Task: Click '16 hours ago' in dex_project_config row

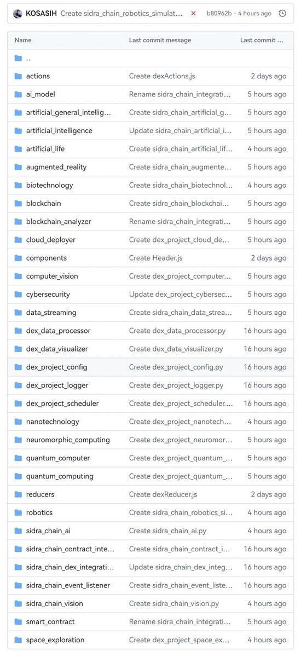Action: click(x=266, y=367)
